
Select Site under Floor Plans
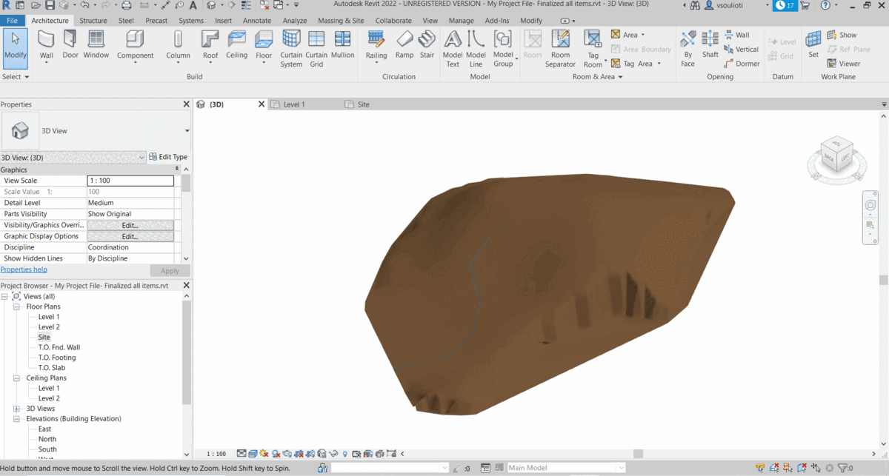(x=44, y=337)
